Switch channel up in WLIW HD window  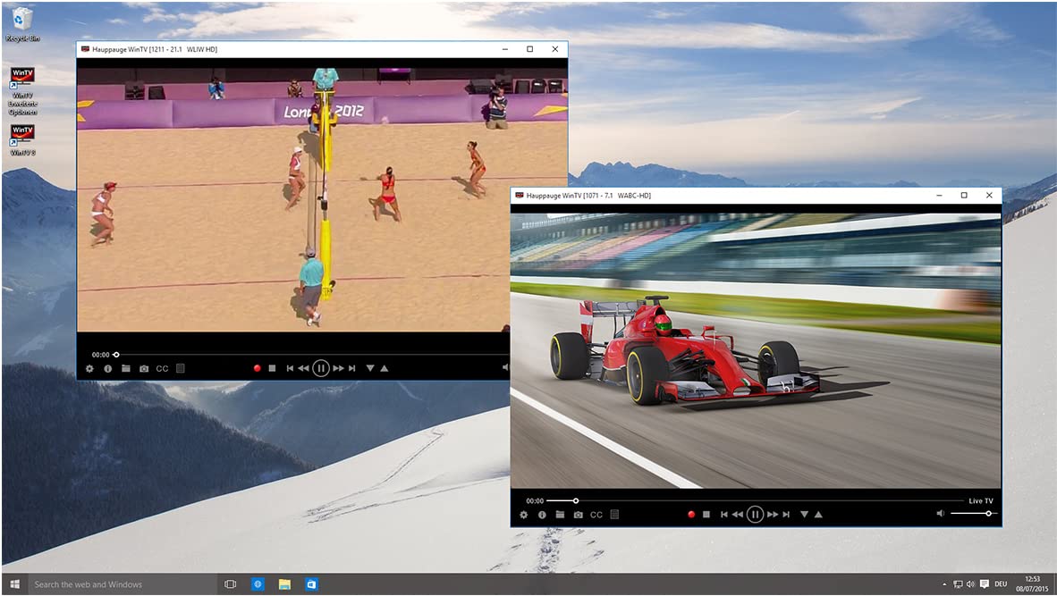tap(385, 368)
